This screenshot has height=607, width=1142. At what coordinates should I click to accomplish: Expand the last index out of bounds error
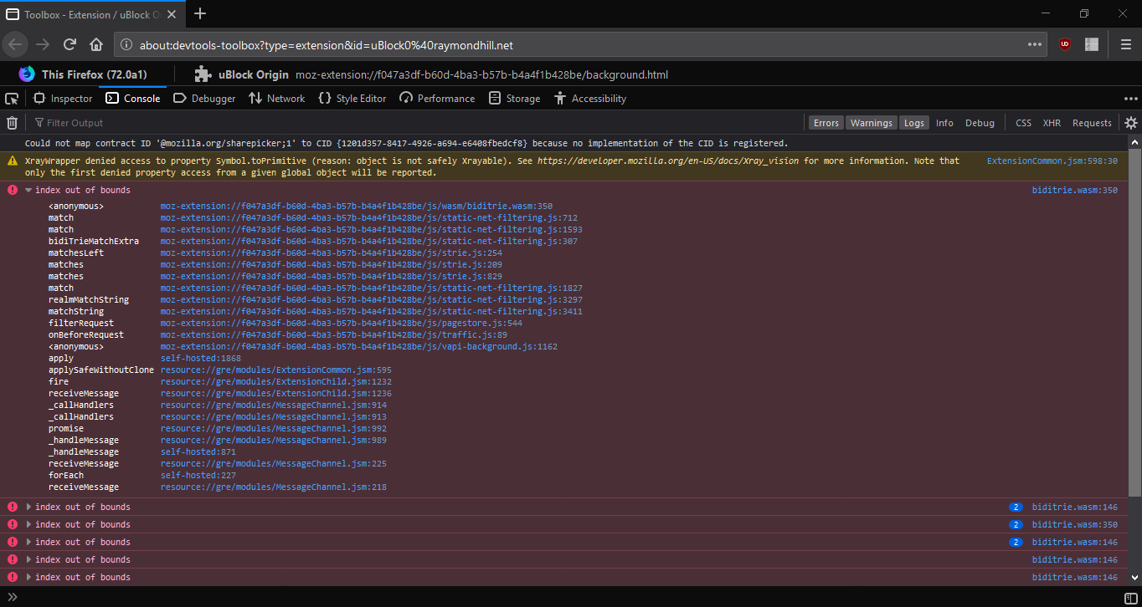[28, 578]
